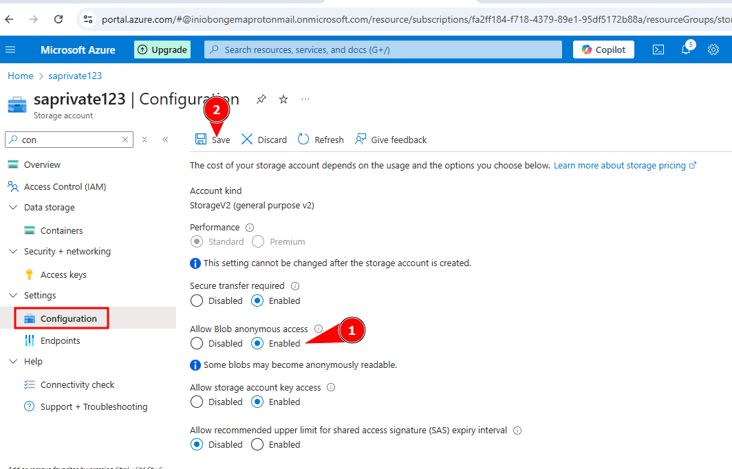Image resolution: width=732 pixels, height=469 pixels.
Task: Open Access Control (IAM)
Action: click(65, 186)
